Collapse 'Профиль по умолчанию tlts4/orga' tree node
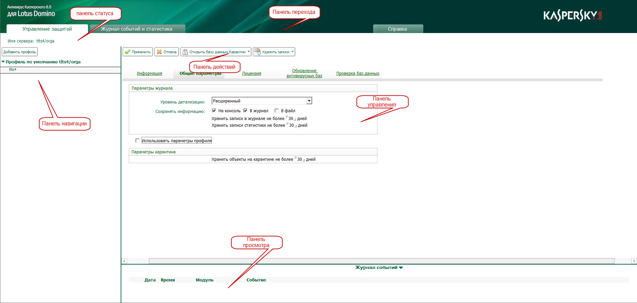Viewport: 637px width, 303px height. point(3,62)
